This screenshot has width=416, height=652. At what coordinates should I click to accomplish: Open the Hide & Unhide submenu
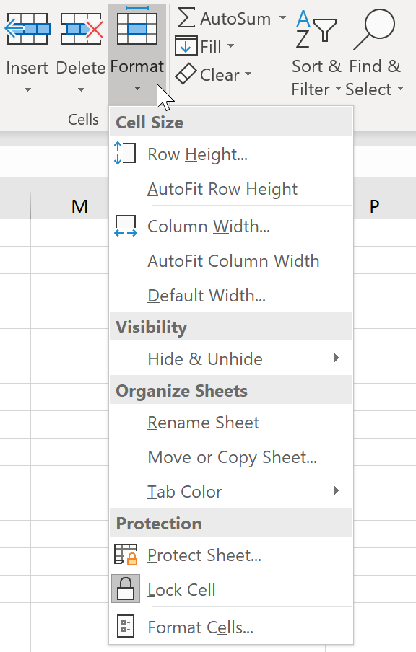[231, 358]
